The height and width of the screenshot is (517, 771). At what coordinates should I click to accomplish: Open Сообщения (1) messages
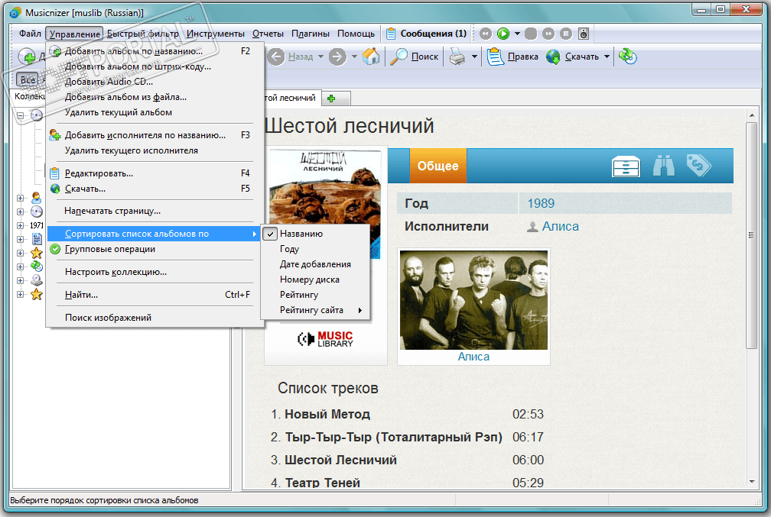(426, 34)
